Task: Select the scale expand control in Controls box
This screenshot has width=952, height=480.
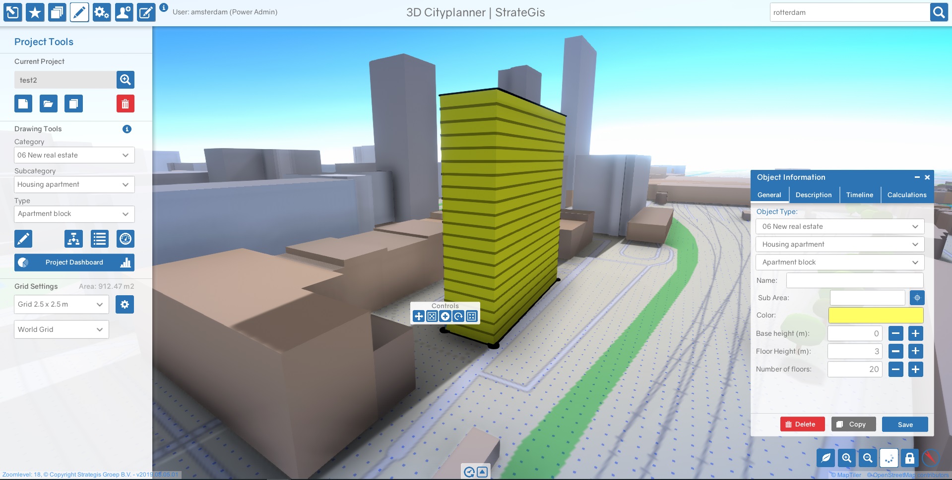Action: [x=432, y=316]
